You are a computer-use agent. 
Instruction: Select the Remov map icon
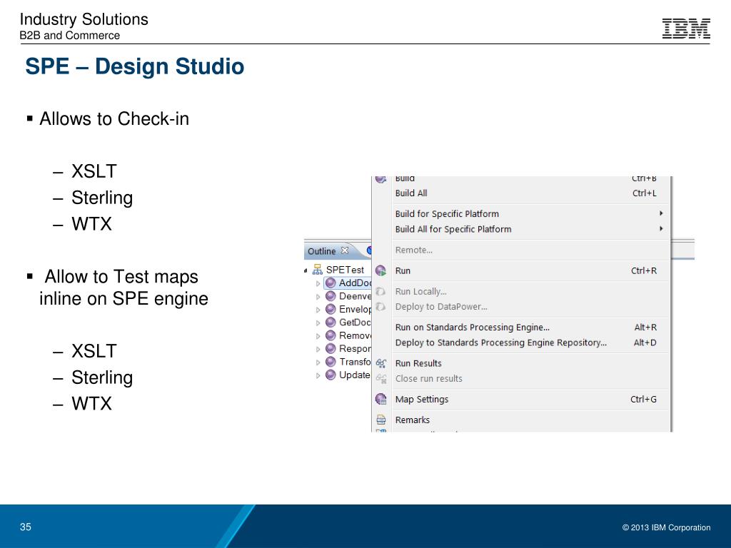331,335
